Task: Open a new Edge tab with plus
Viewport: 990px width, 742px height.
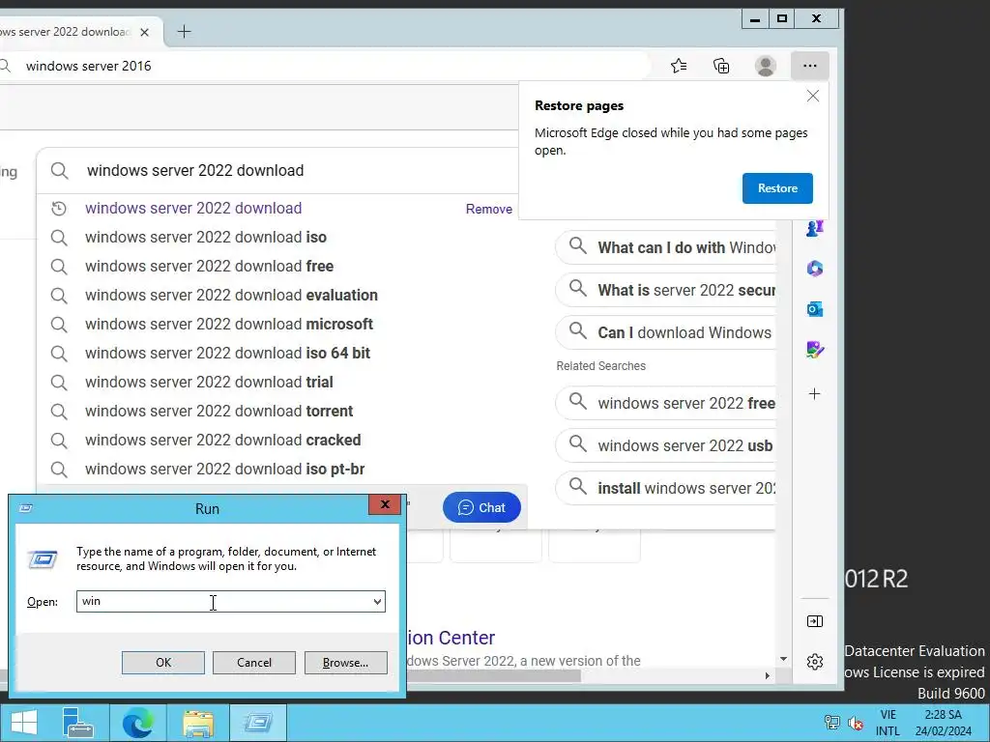Action: pos(184,32)
